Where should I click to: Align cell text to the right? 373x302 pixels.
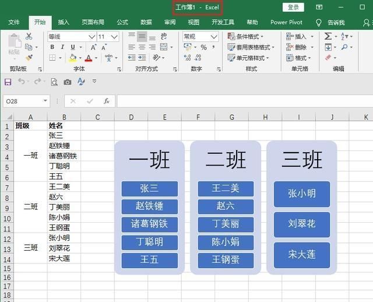click(x=152, y=47)
